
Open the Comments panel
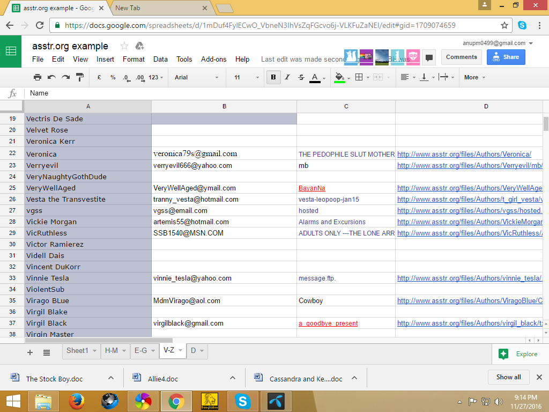461,57
